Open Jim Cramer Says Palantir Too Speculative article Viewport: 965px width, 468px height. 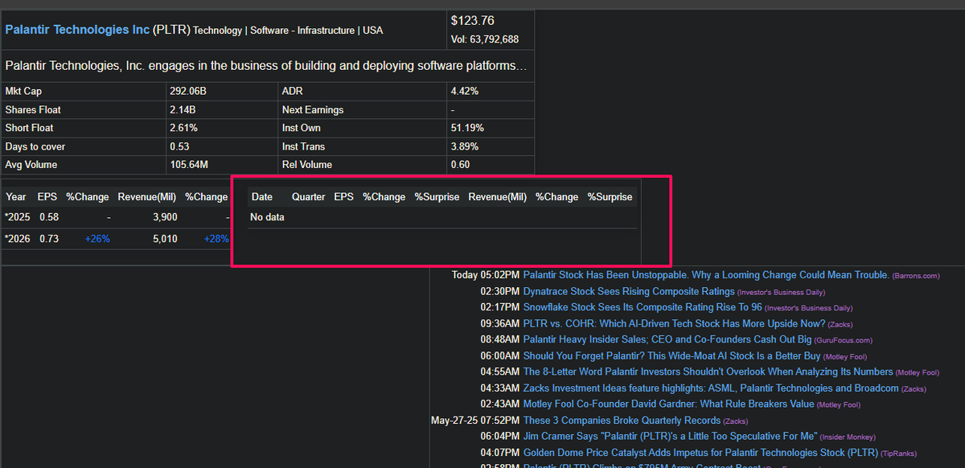pyautogui.click(x=670, y=436)
